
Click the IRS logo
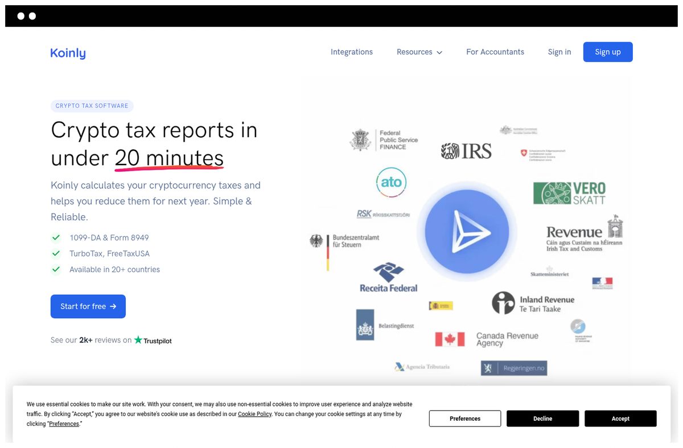(466, 151)
